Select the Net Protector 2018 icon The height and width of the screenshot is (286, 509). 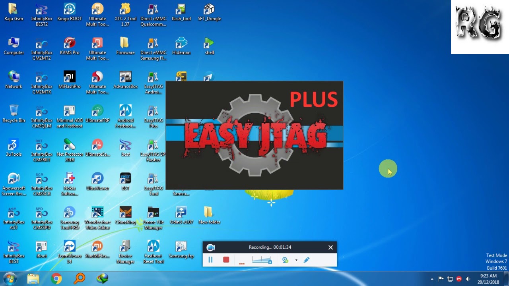(70, 151)
